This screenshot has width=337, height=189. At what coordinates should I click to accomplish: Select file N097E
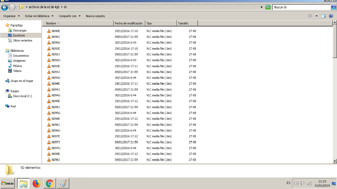point(56,136)
